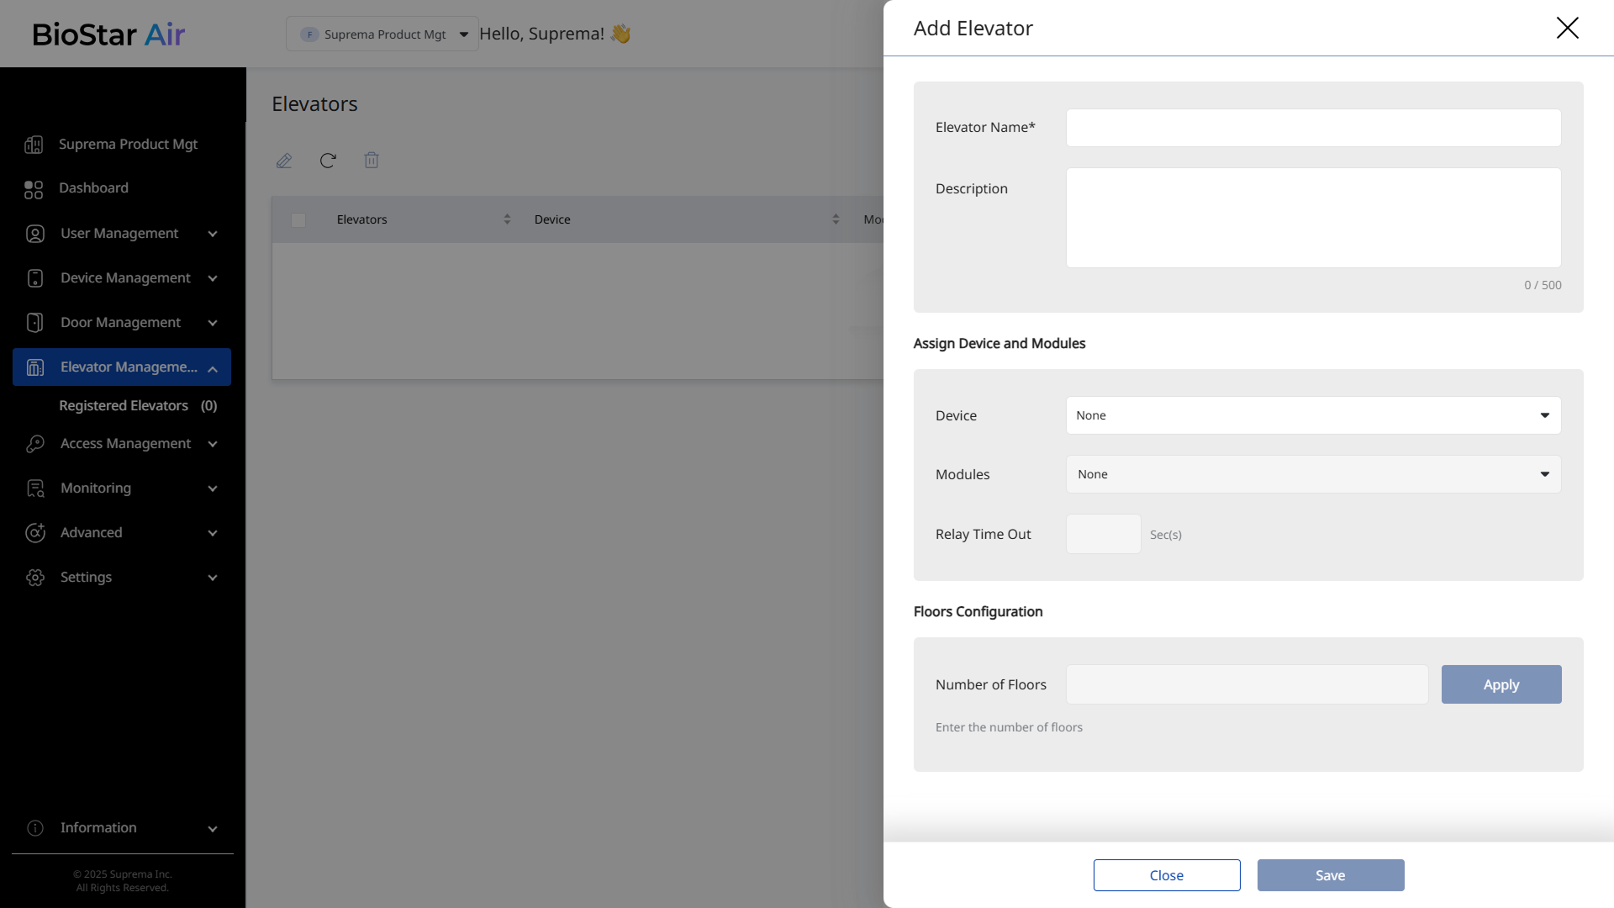Click the Monitoring icon in sidebar

coord(35,488)
